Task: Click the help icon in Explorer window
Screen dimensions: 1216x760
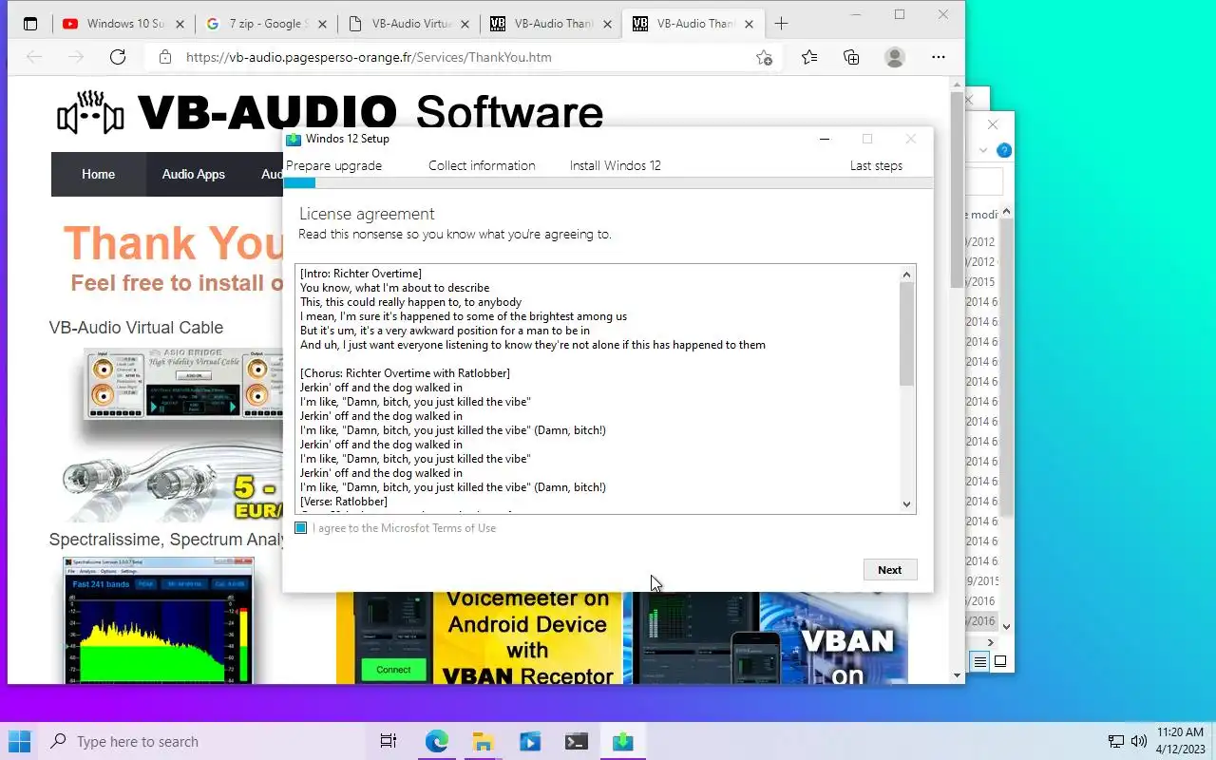Action: [x=1004, y=150]
